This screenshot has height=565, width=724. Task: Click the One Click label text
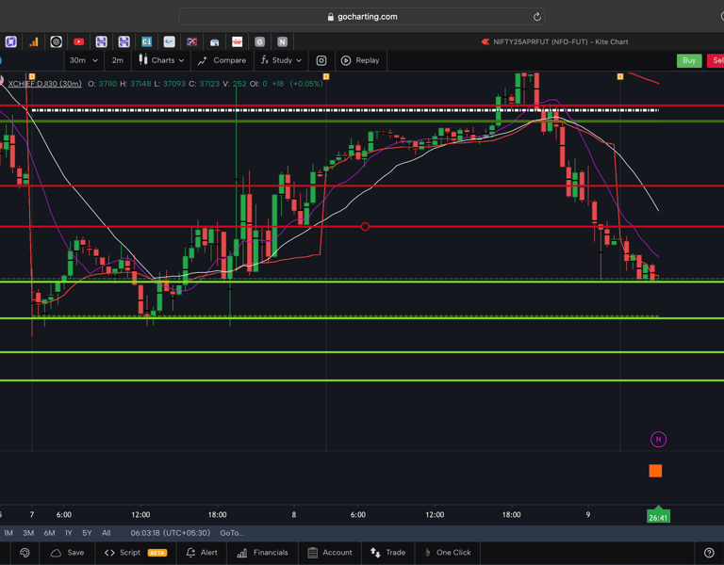[453, 553]
